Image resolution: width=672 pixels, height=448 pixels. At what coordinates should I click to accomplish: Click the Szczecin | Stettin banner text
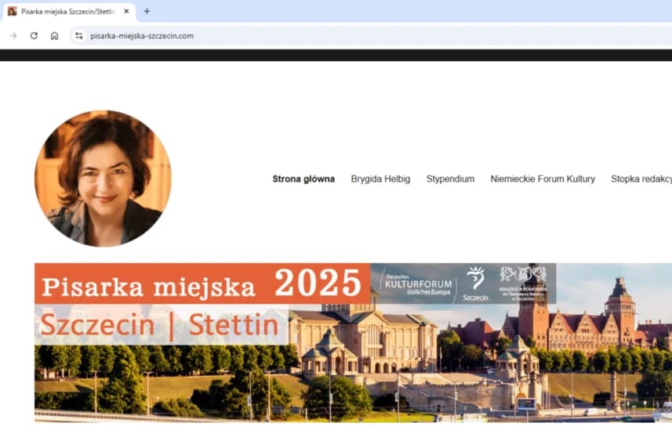[161, 325]
